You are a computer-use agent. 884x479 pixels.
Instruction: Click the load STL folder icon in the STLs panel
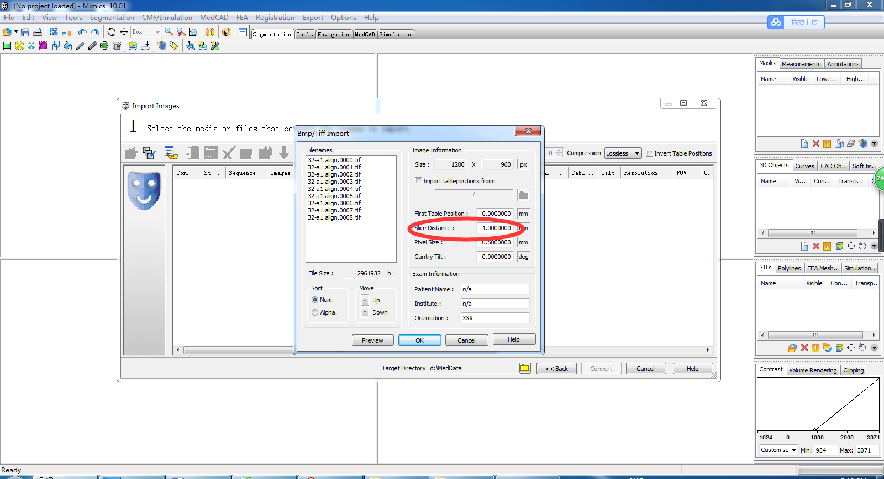[792, 348]
